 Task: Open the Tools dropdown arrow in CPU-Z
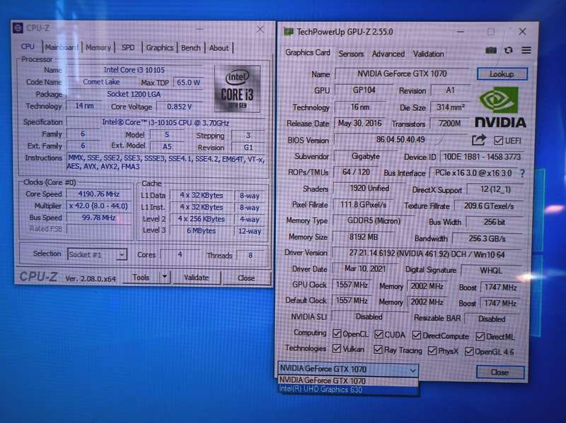[x=164, y=277]
